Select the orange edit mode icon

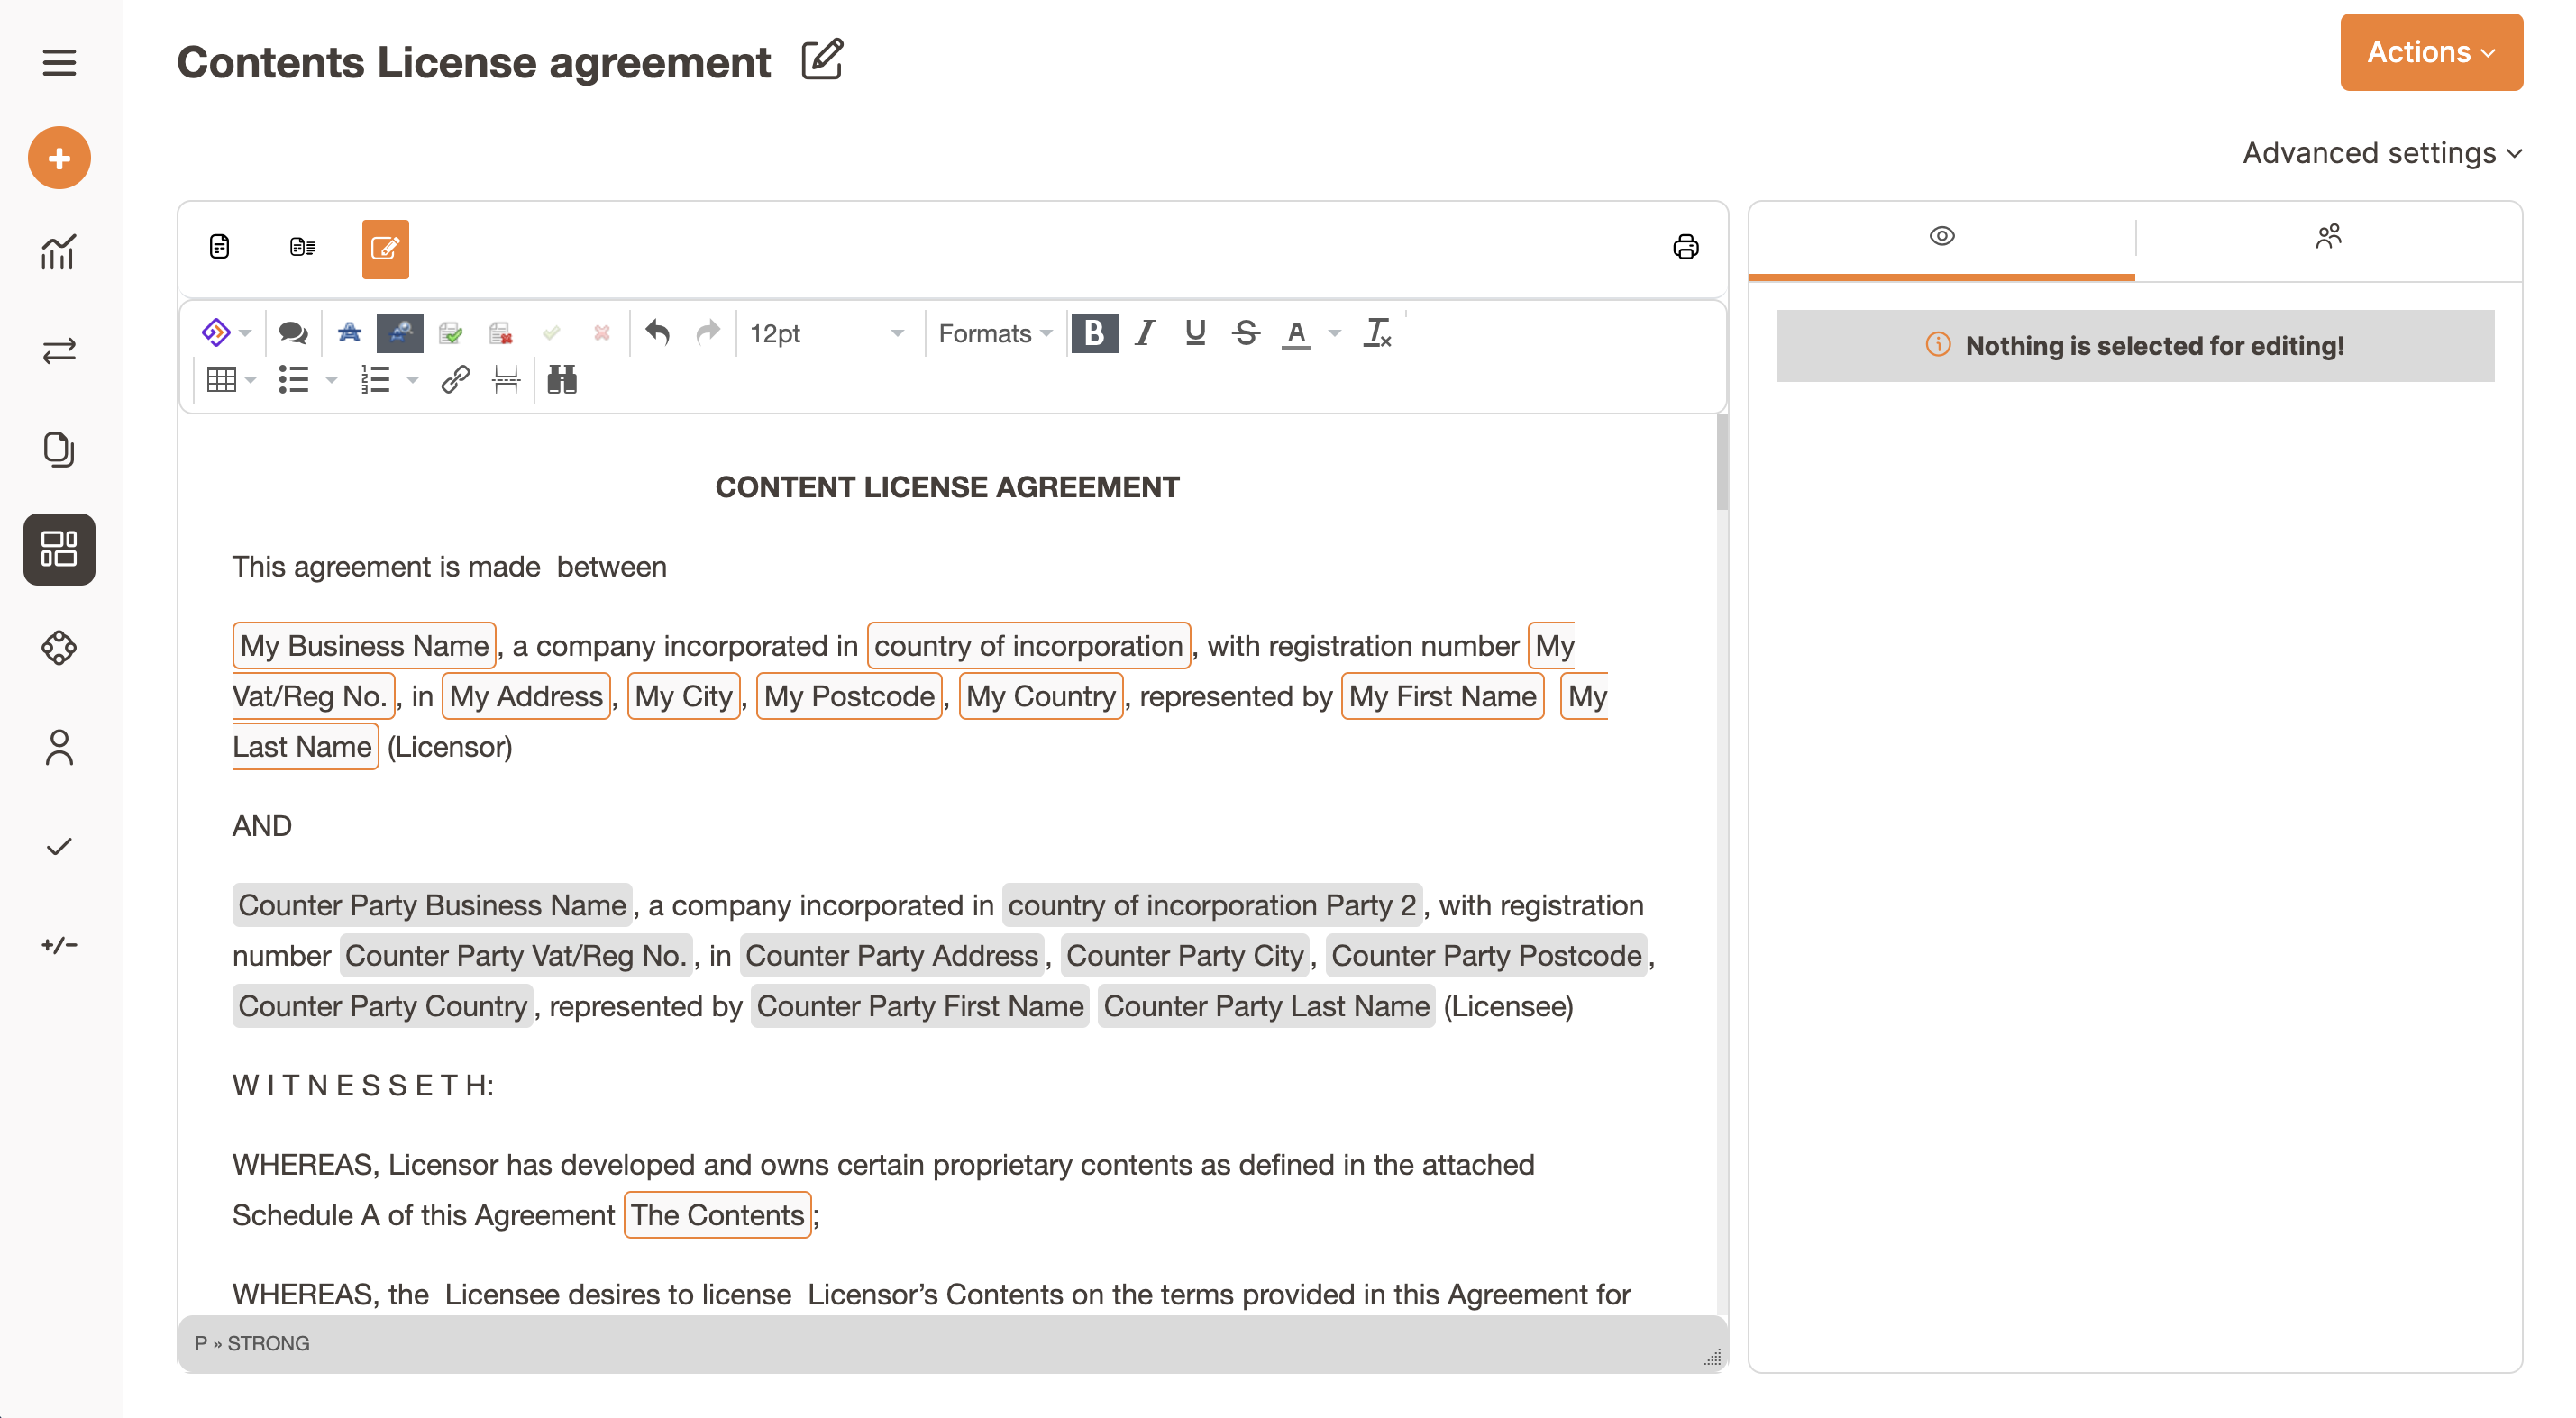(x=385, y=249)
